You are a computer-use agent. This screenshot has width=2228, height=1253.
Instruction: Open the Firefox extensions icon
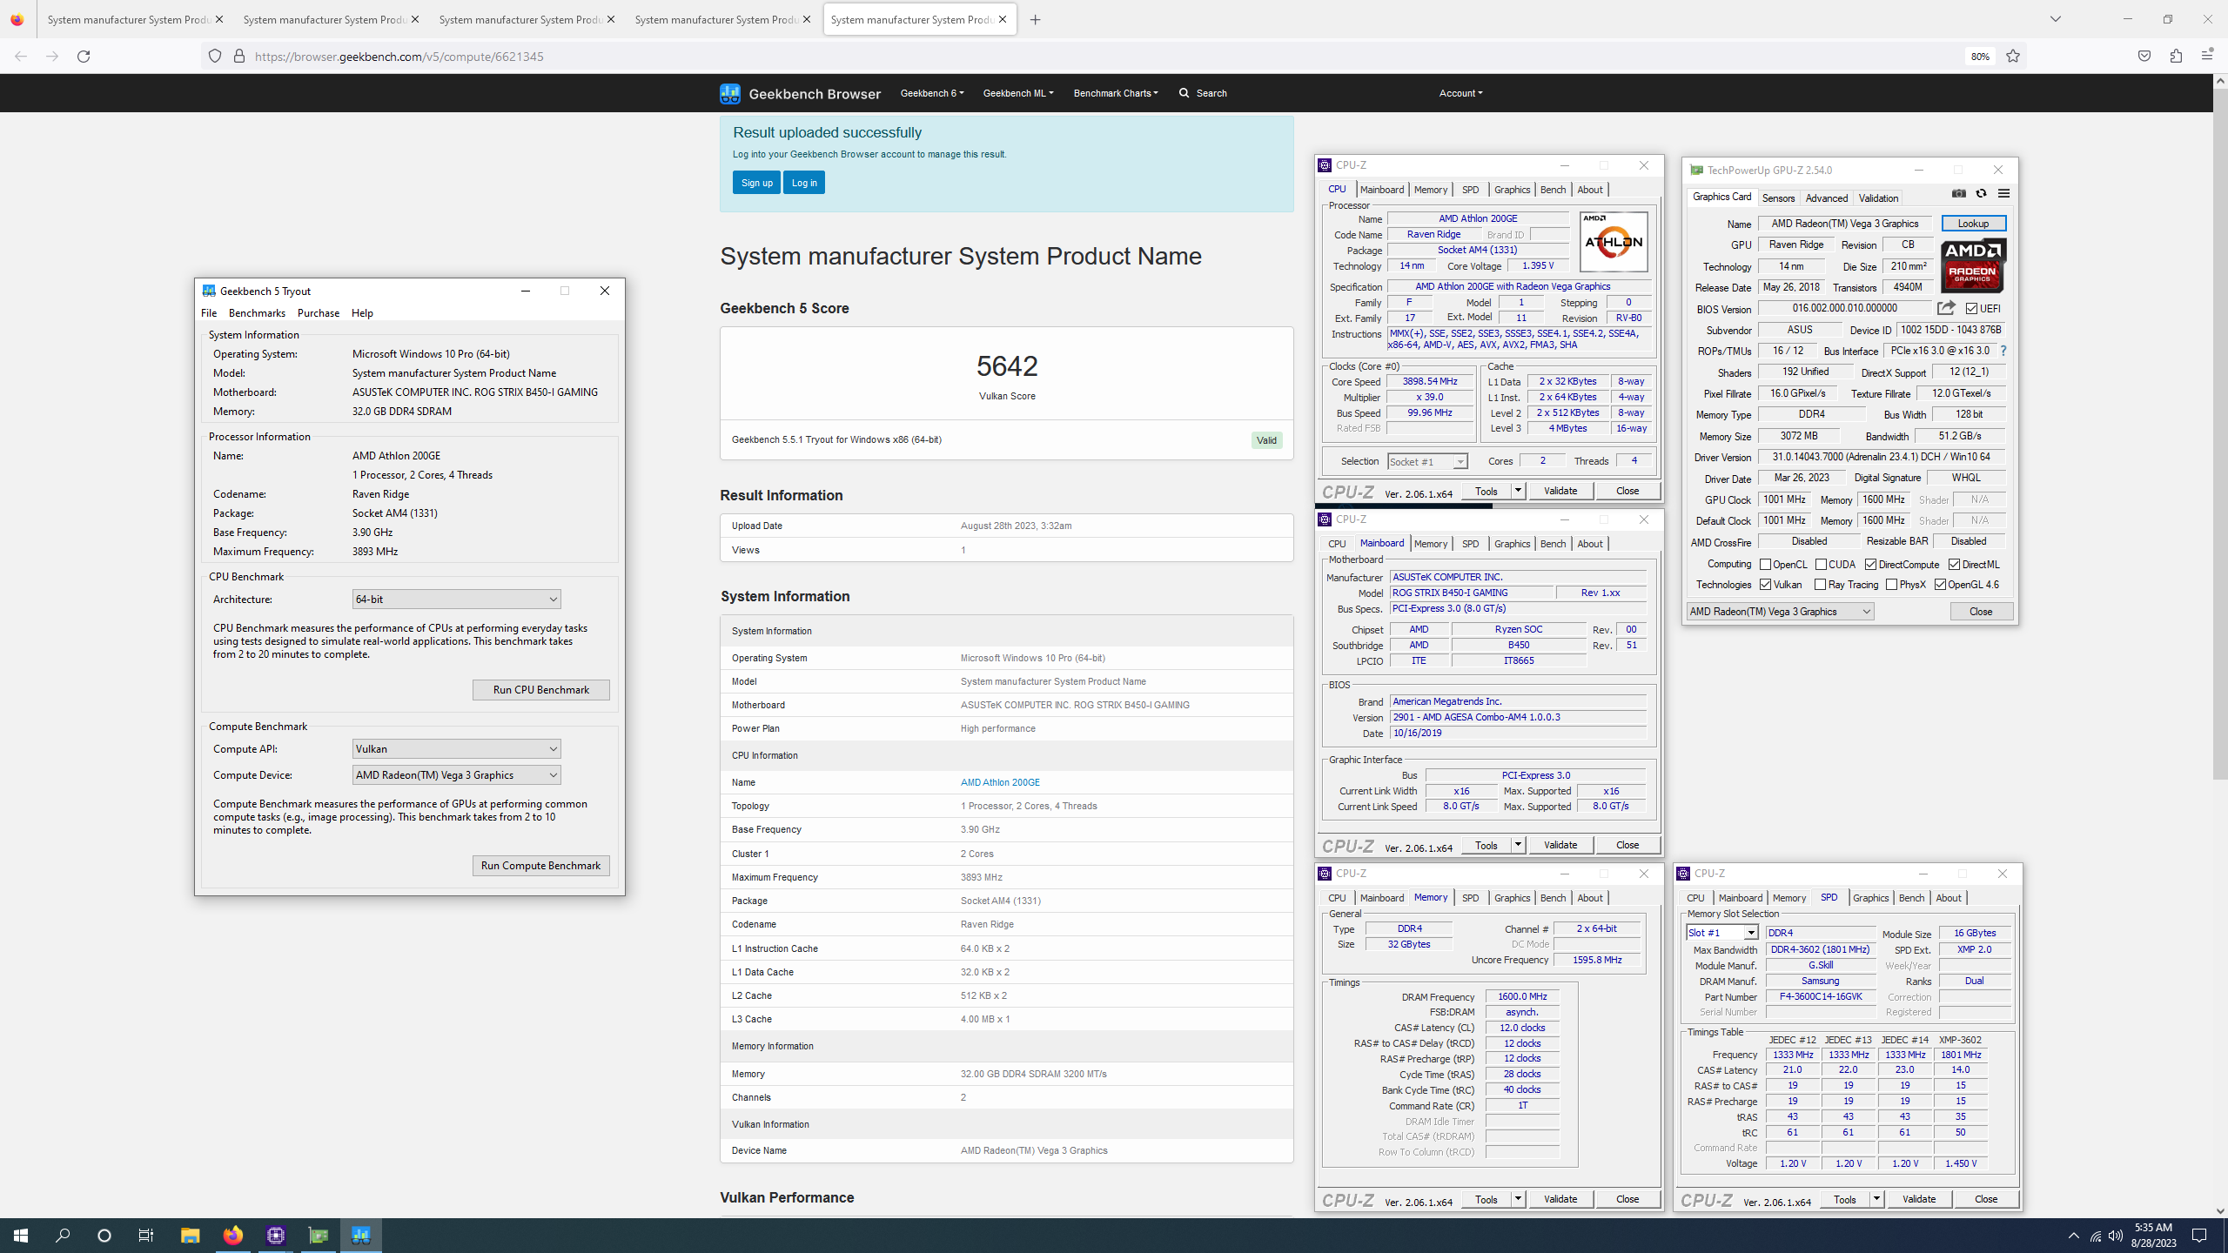pyautogui.click(x=2176, y=56)
